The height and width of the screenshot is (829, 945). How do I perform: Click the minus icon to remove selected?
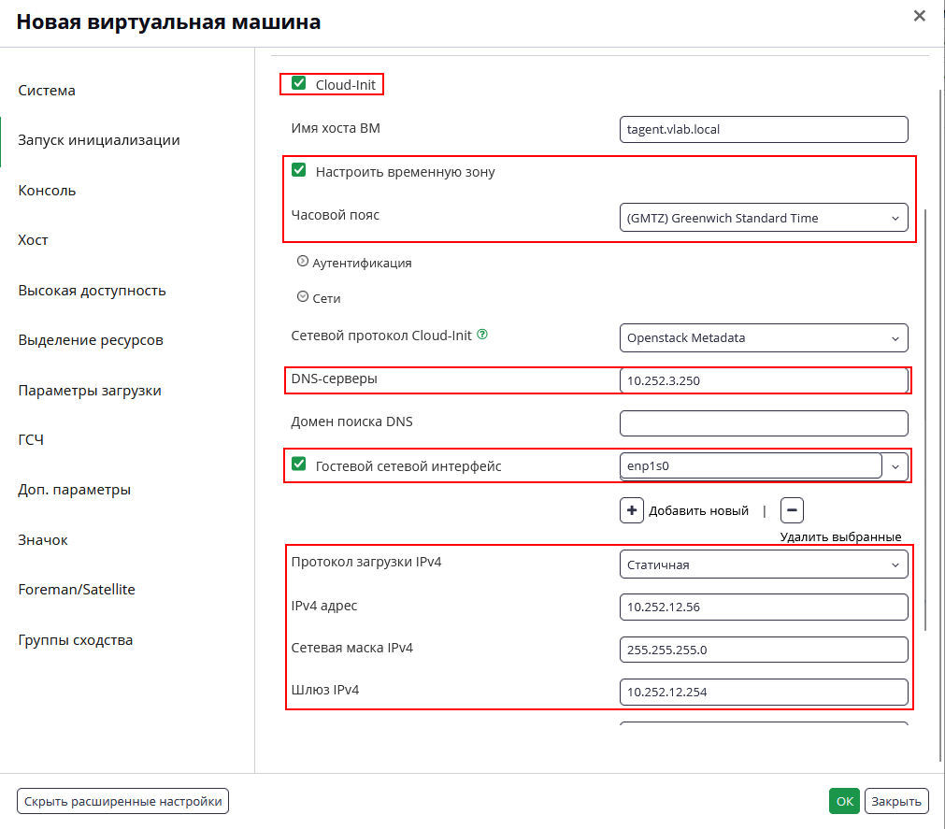point(792,510)
